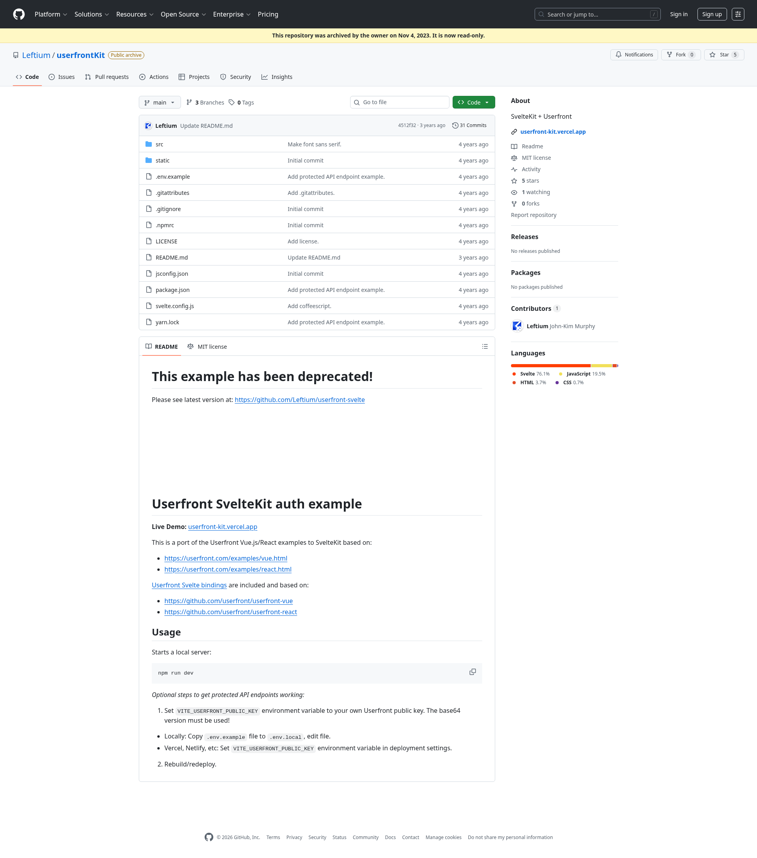
Task: Open the GitHub home logo
Action: pos(19,14)
